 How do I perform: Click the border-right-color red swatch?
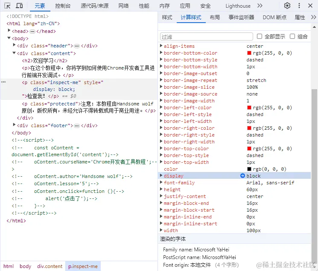pos(249,128)
